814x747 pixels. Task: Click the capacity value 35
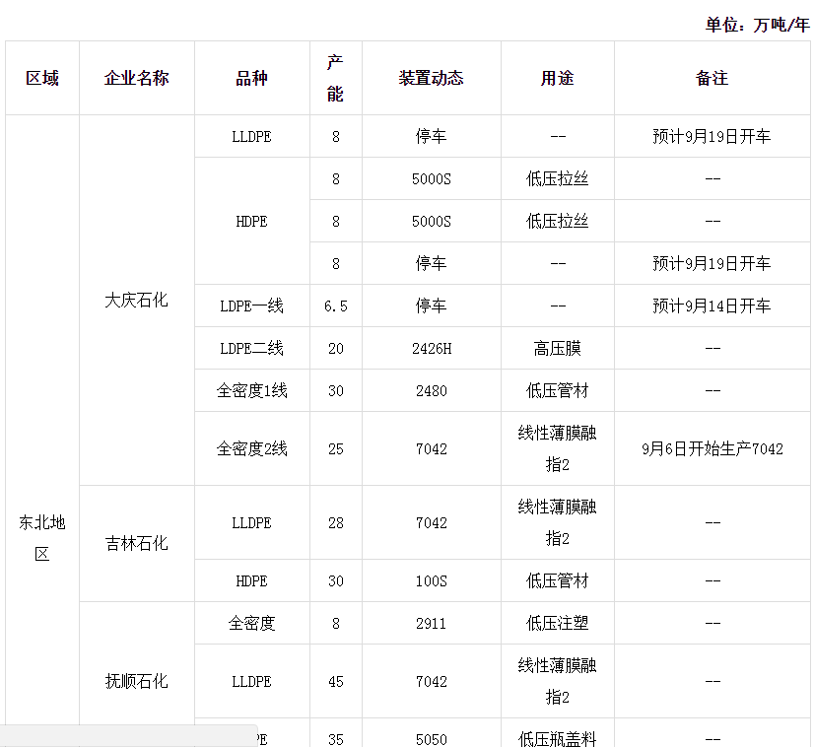(x=336, y=739)
